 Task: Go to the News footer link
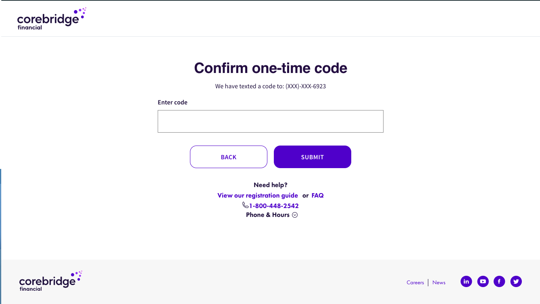click(x=439, y=283)
